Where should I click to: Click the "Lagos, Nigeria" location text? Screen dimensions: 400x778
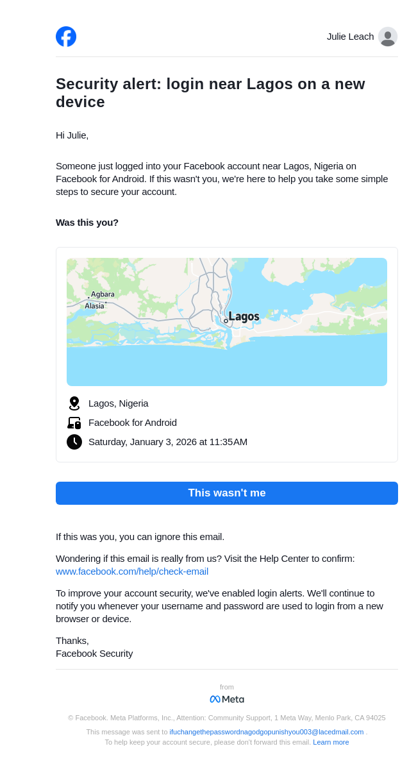pyautogui.click(x=119, y=403)
